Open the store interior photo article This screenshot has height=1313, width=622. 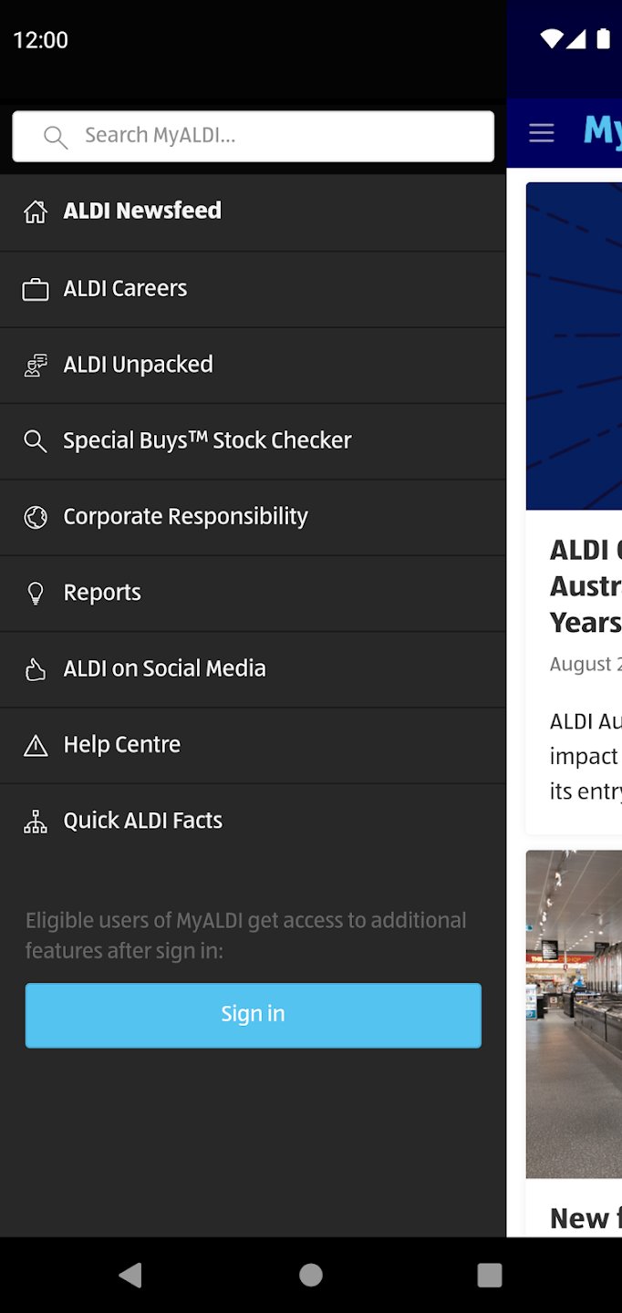click(x=574, y=1012)
